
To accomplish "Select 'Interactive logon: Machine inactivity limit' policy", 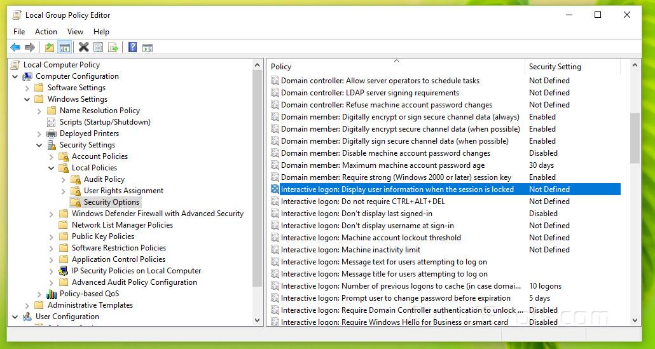I will point(350,250).
